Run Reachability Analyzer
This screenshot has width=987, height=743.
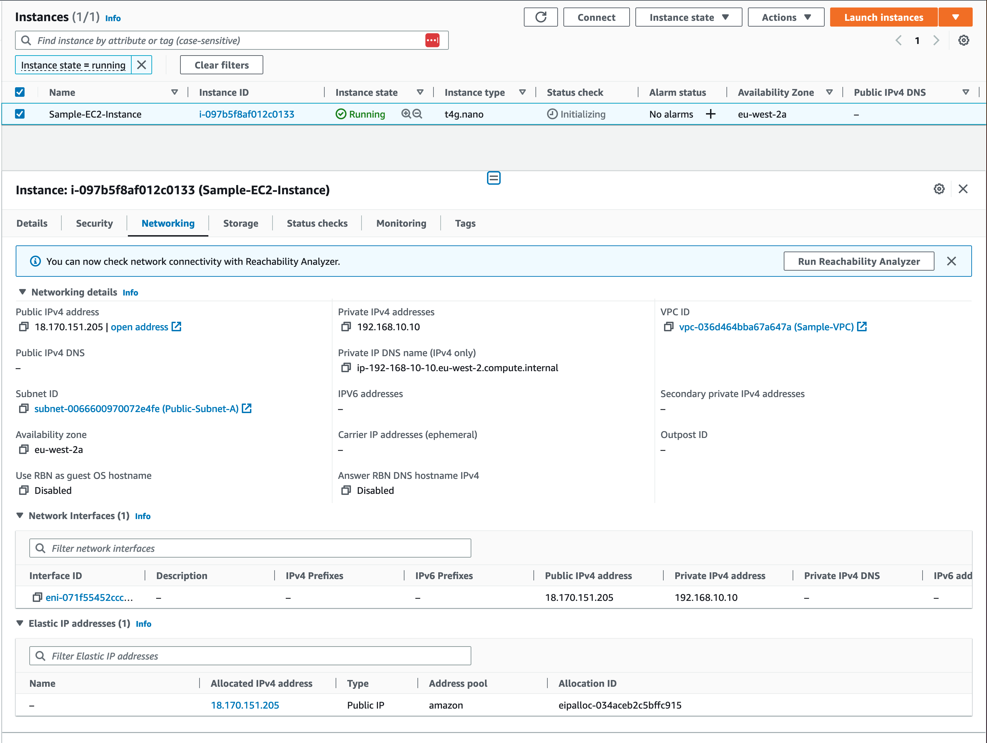(x=858, y=261)
